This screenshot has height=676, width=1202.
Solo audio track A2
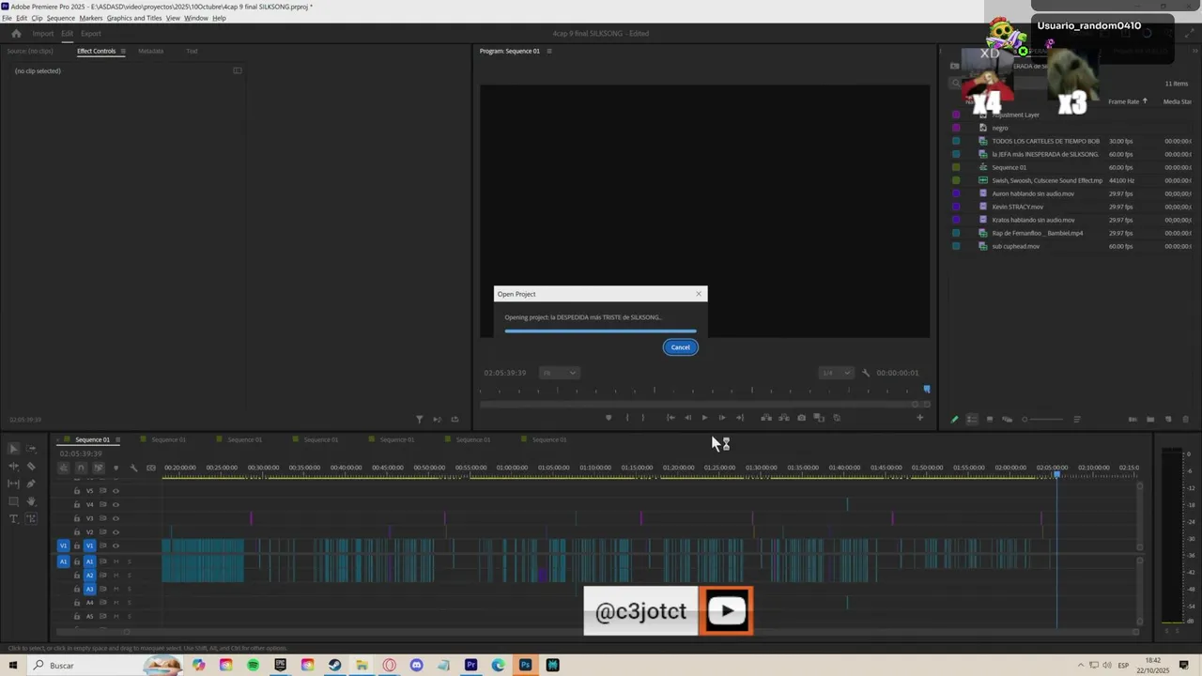coord(129,576)
